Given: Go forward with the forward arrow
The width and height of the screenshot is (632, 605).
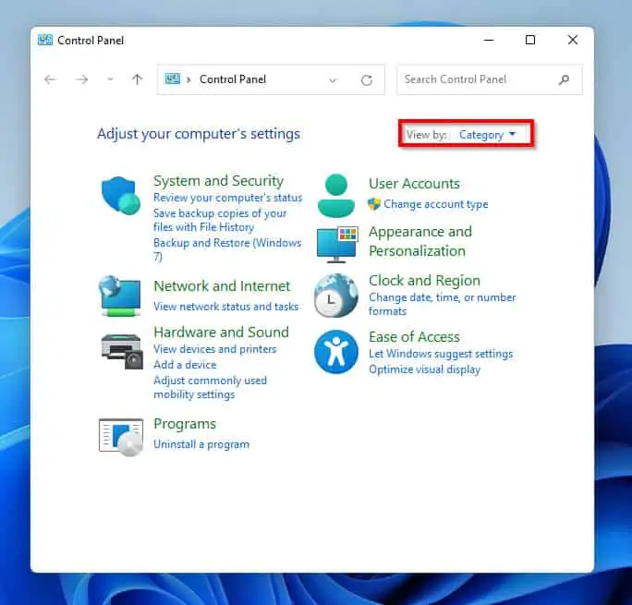Looking at the screenshot, I should tap(81, 79).
